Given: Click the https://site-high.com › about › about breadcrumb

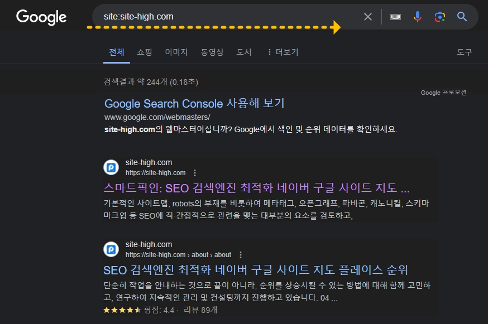Looking at the screenshot, I should point(178,255).
